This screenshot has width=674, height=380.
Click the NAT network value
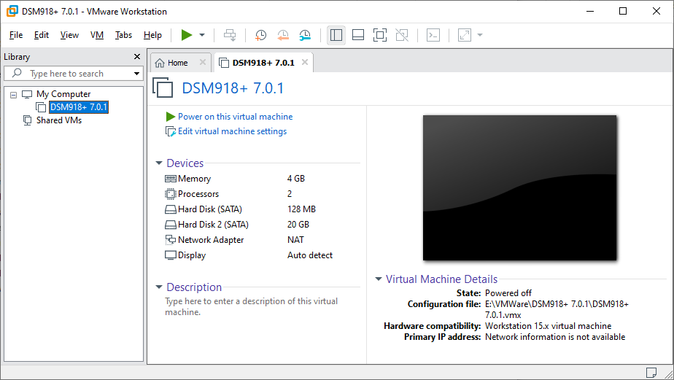[295, 240]
